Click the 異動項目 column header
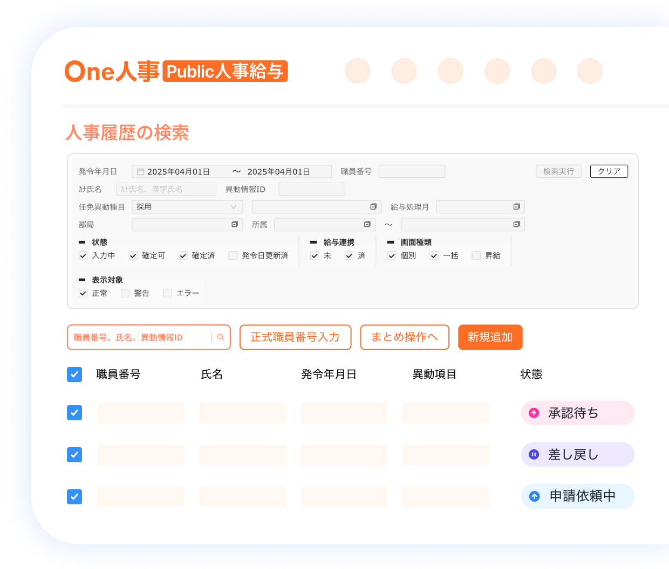Viewport: 669px width, 569px height. click(434, 374)
